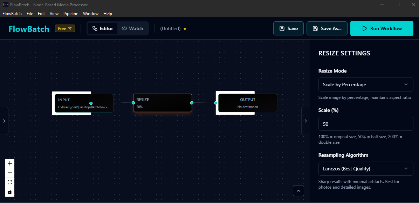Viewport: 419px width, 203px height.
Task: Open the Resampling Algorithm dropdown
Action: 365,169
